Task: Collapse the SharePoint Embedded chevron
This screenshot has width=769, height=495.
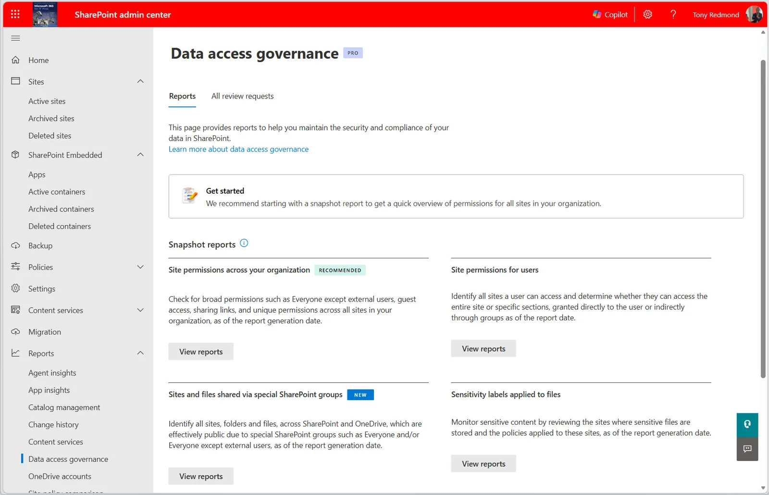Action: tap(140, 155)
